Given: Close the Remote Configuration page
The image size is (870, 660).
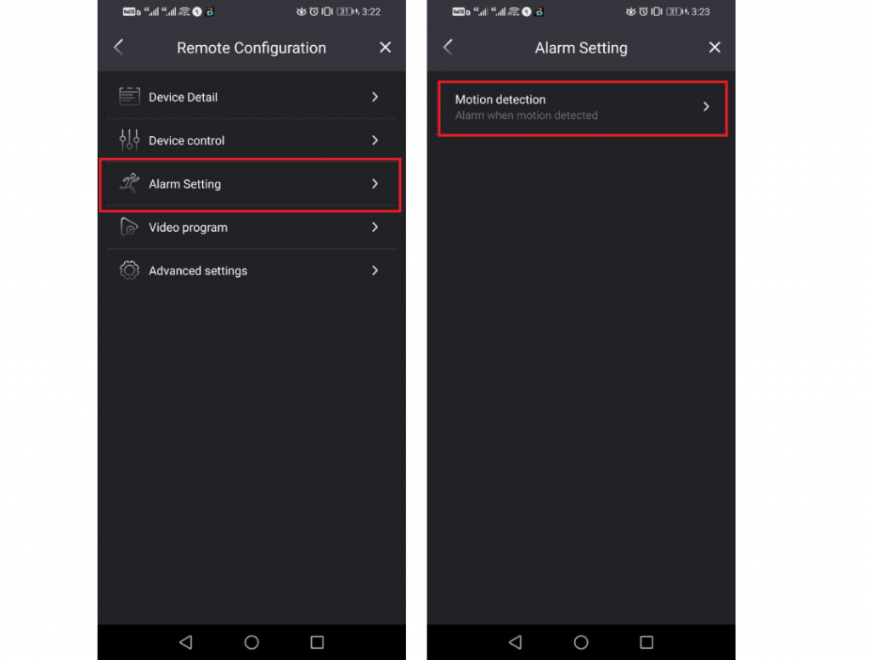Looking at the screenshot, I should 385,48.
